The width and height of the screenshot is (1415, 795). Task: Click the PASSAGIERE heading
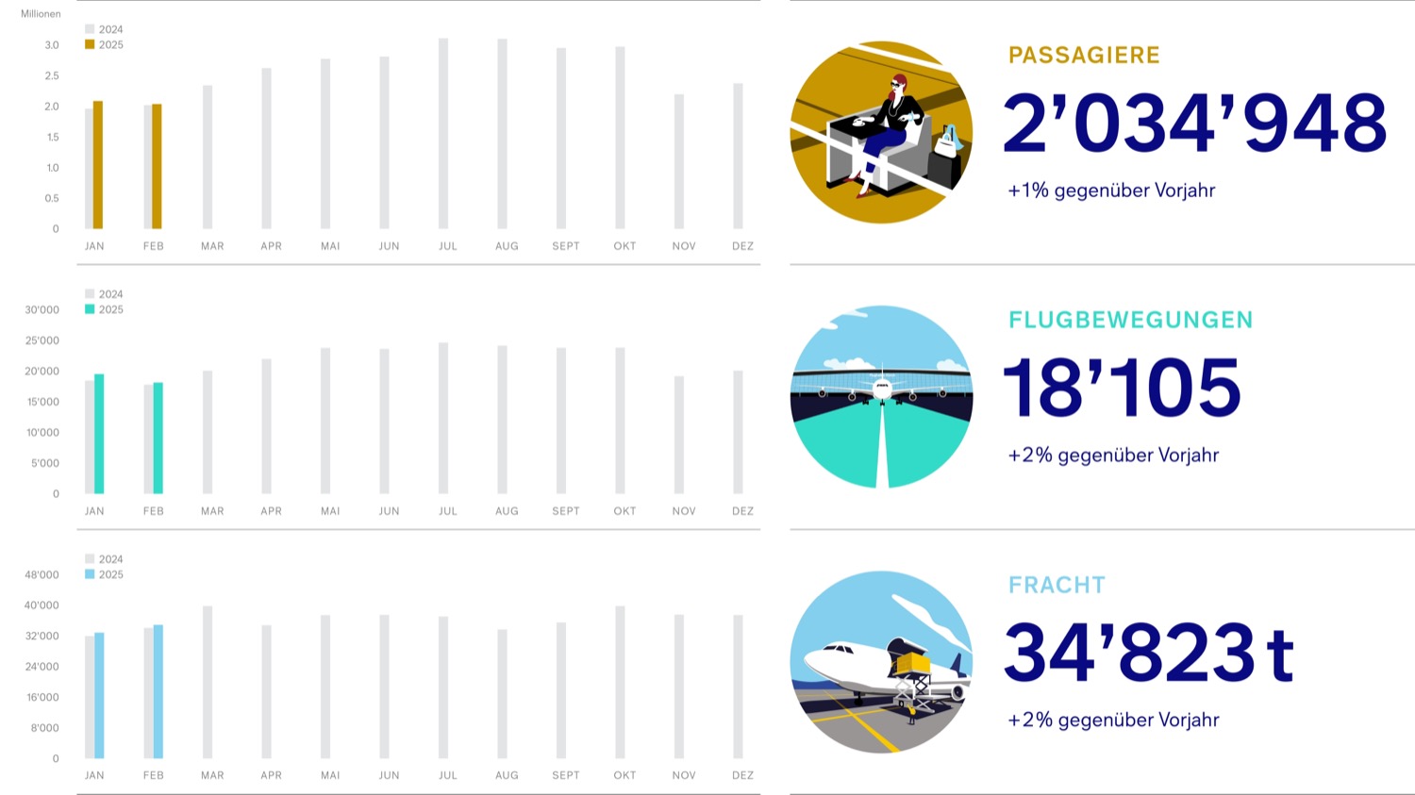[x=1084, y=55]
